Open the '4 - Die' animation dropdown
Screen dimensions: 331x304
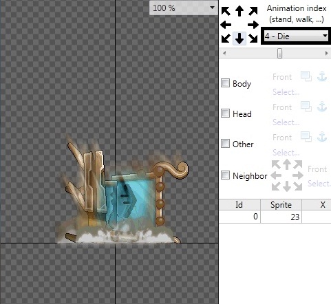(296, 36)
